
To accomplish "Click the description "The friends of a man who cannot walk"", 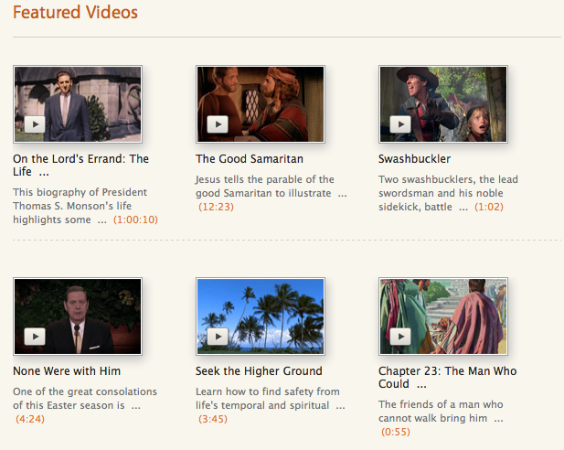I will coord(441,411).
